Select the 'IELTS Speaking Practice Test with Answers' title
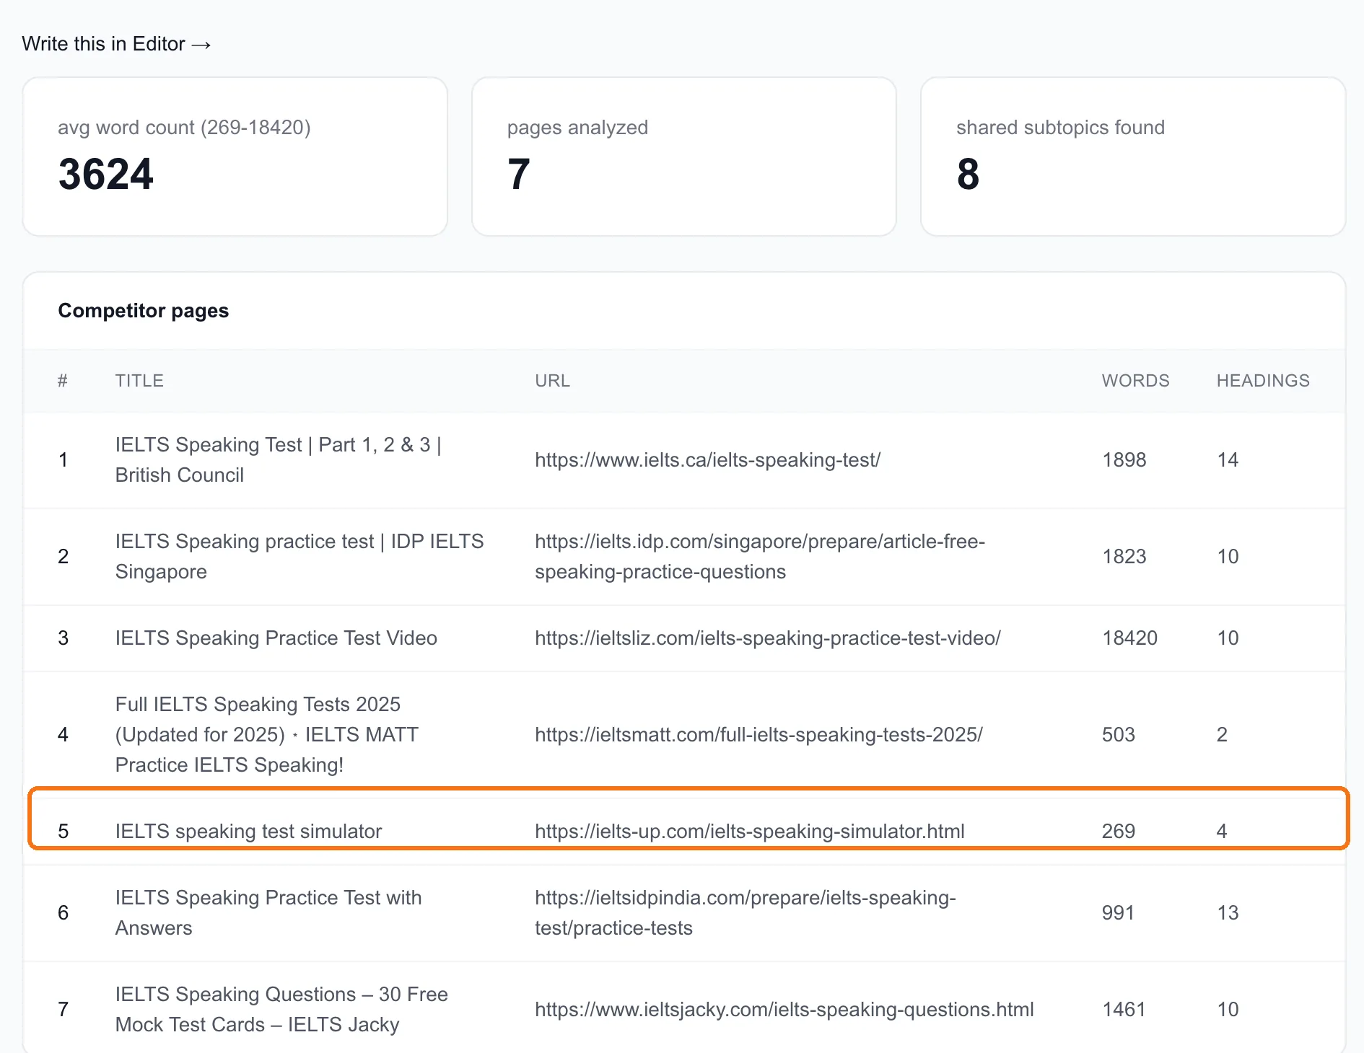The height and width of the screenshot is (1053, 1364). [268, 912]
